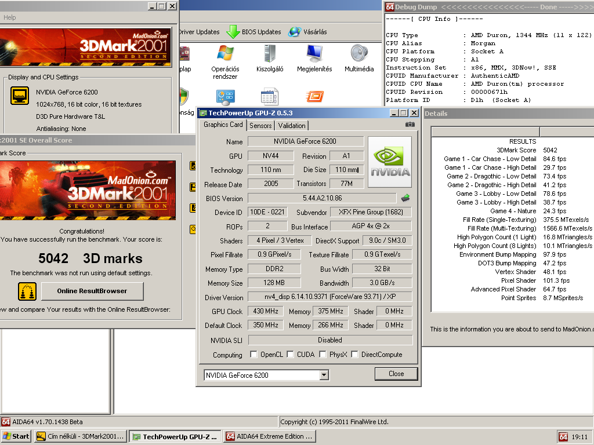Click the GPU-Z title bar icon

click(x=204, y=113)
